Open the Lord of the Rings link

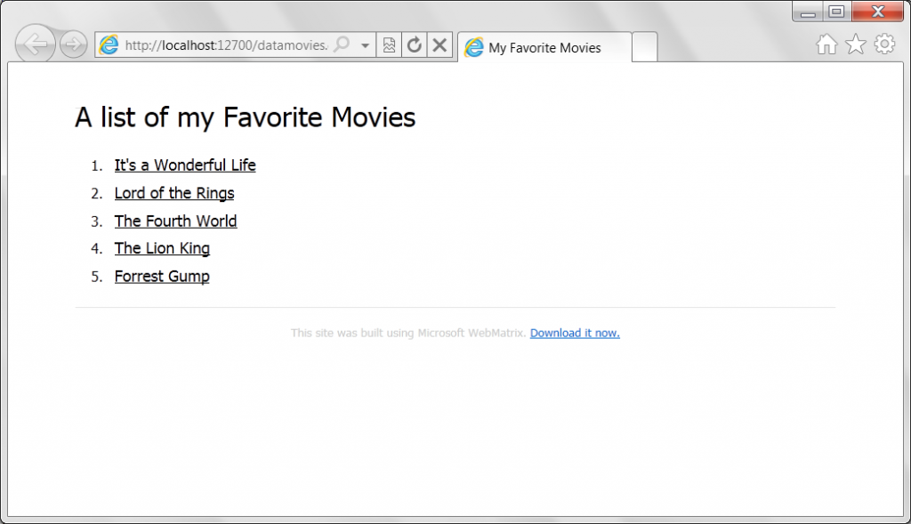click(x=174, y=193)
